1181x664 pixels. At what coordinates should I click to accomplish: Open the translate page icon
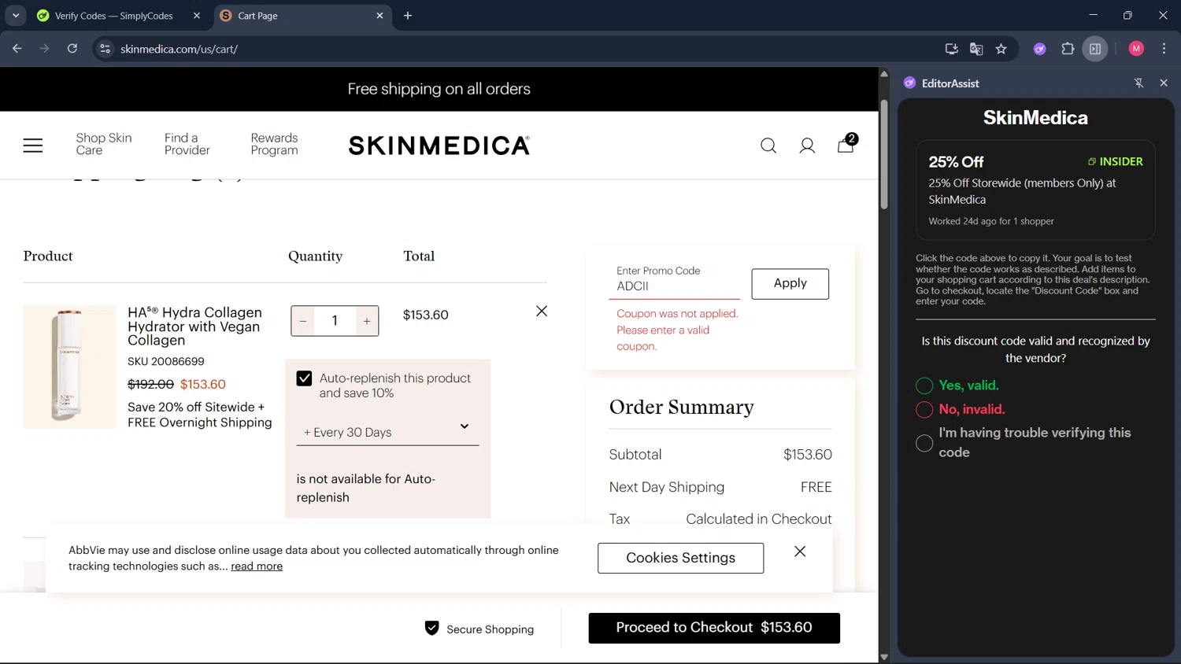[x=976, y=49]
